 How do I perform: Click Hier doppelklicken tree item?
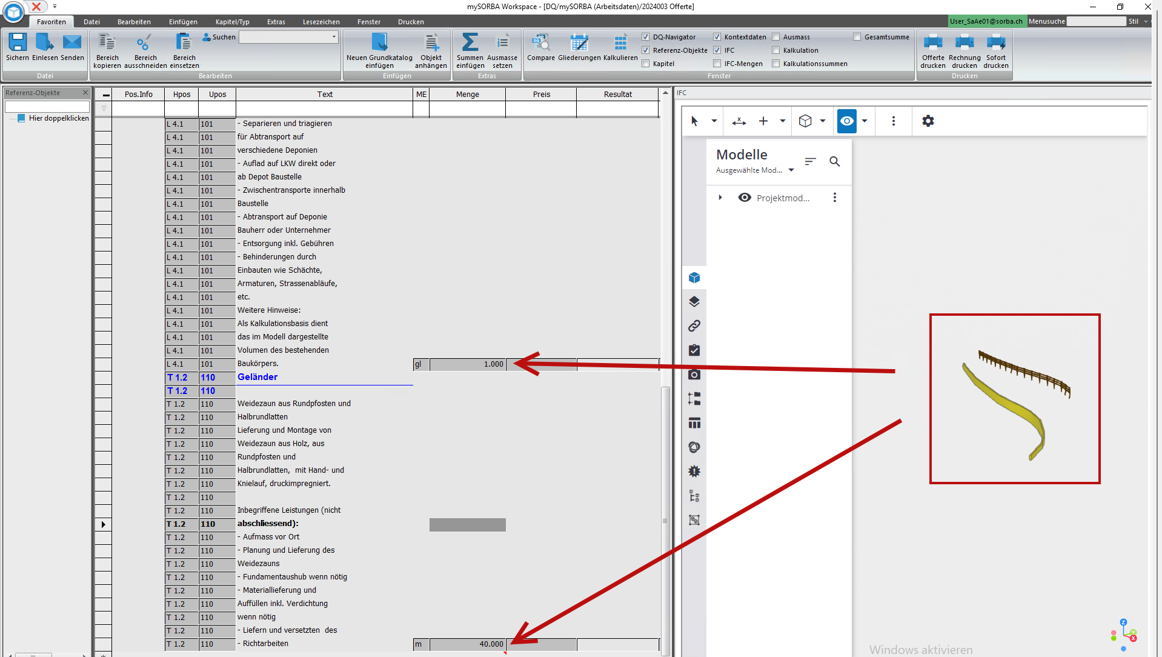pos(59,118)
